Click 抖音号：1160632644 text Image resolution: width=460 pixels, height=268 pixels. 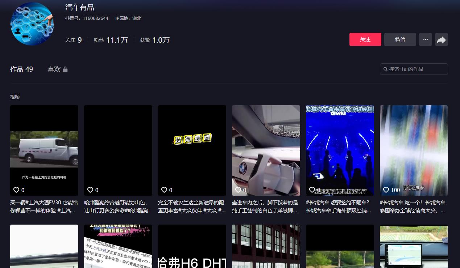pos(87,18)
